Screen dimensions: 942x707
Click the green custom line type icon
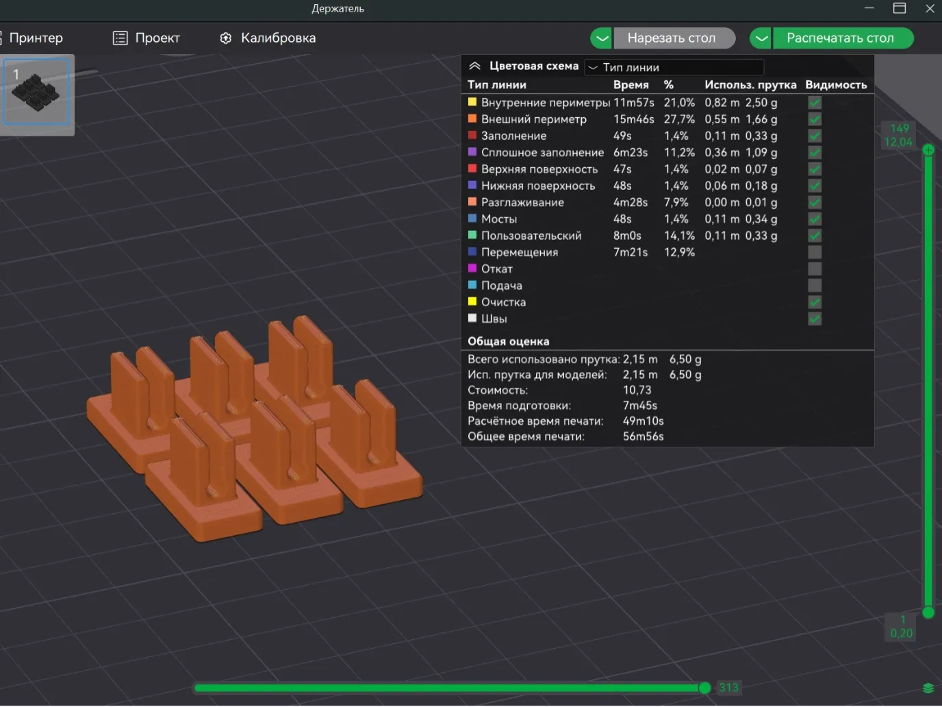click(x=472, y=235)
